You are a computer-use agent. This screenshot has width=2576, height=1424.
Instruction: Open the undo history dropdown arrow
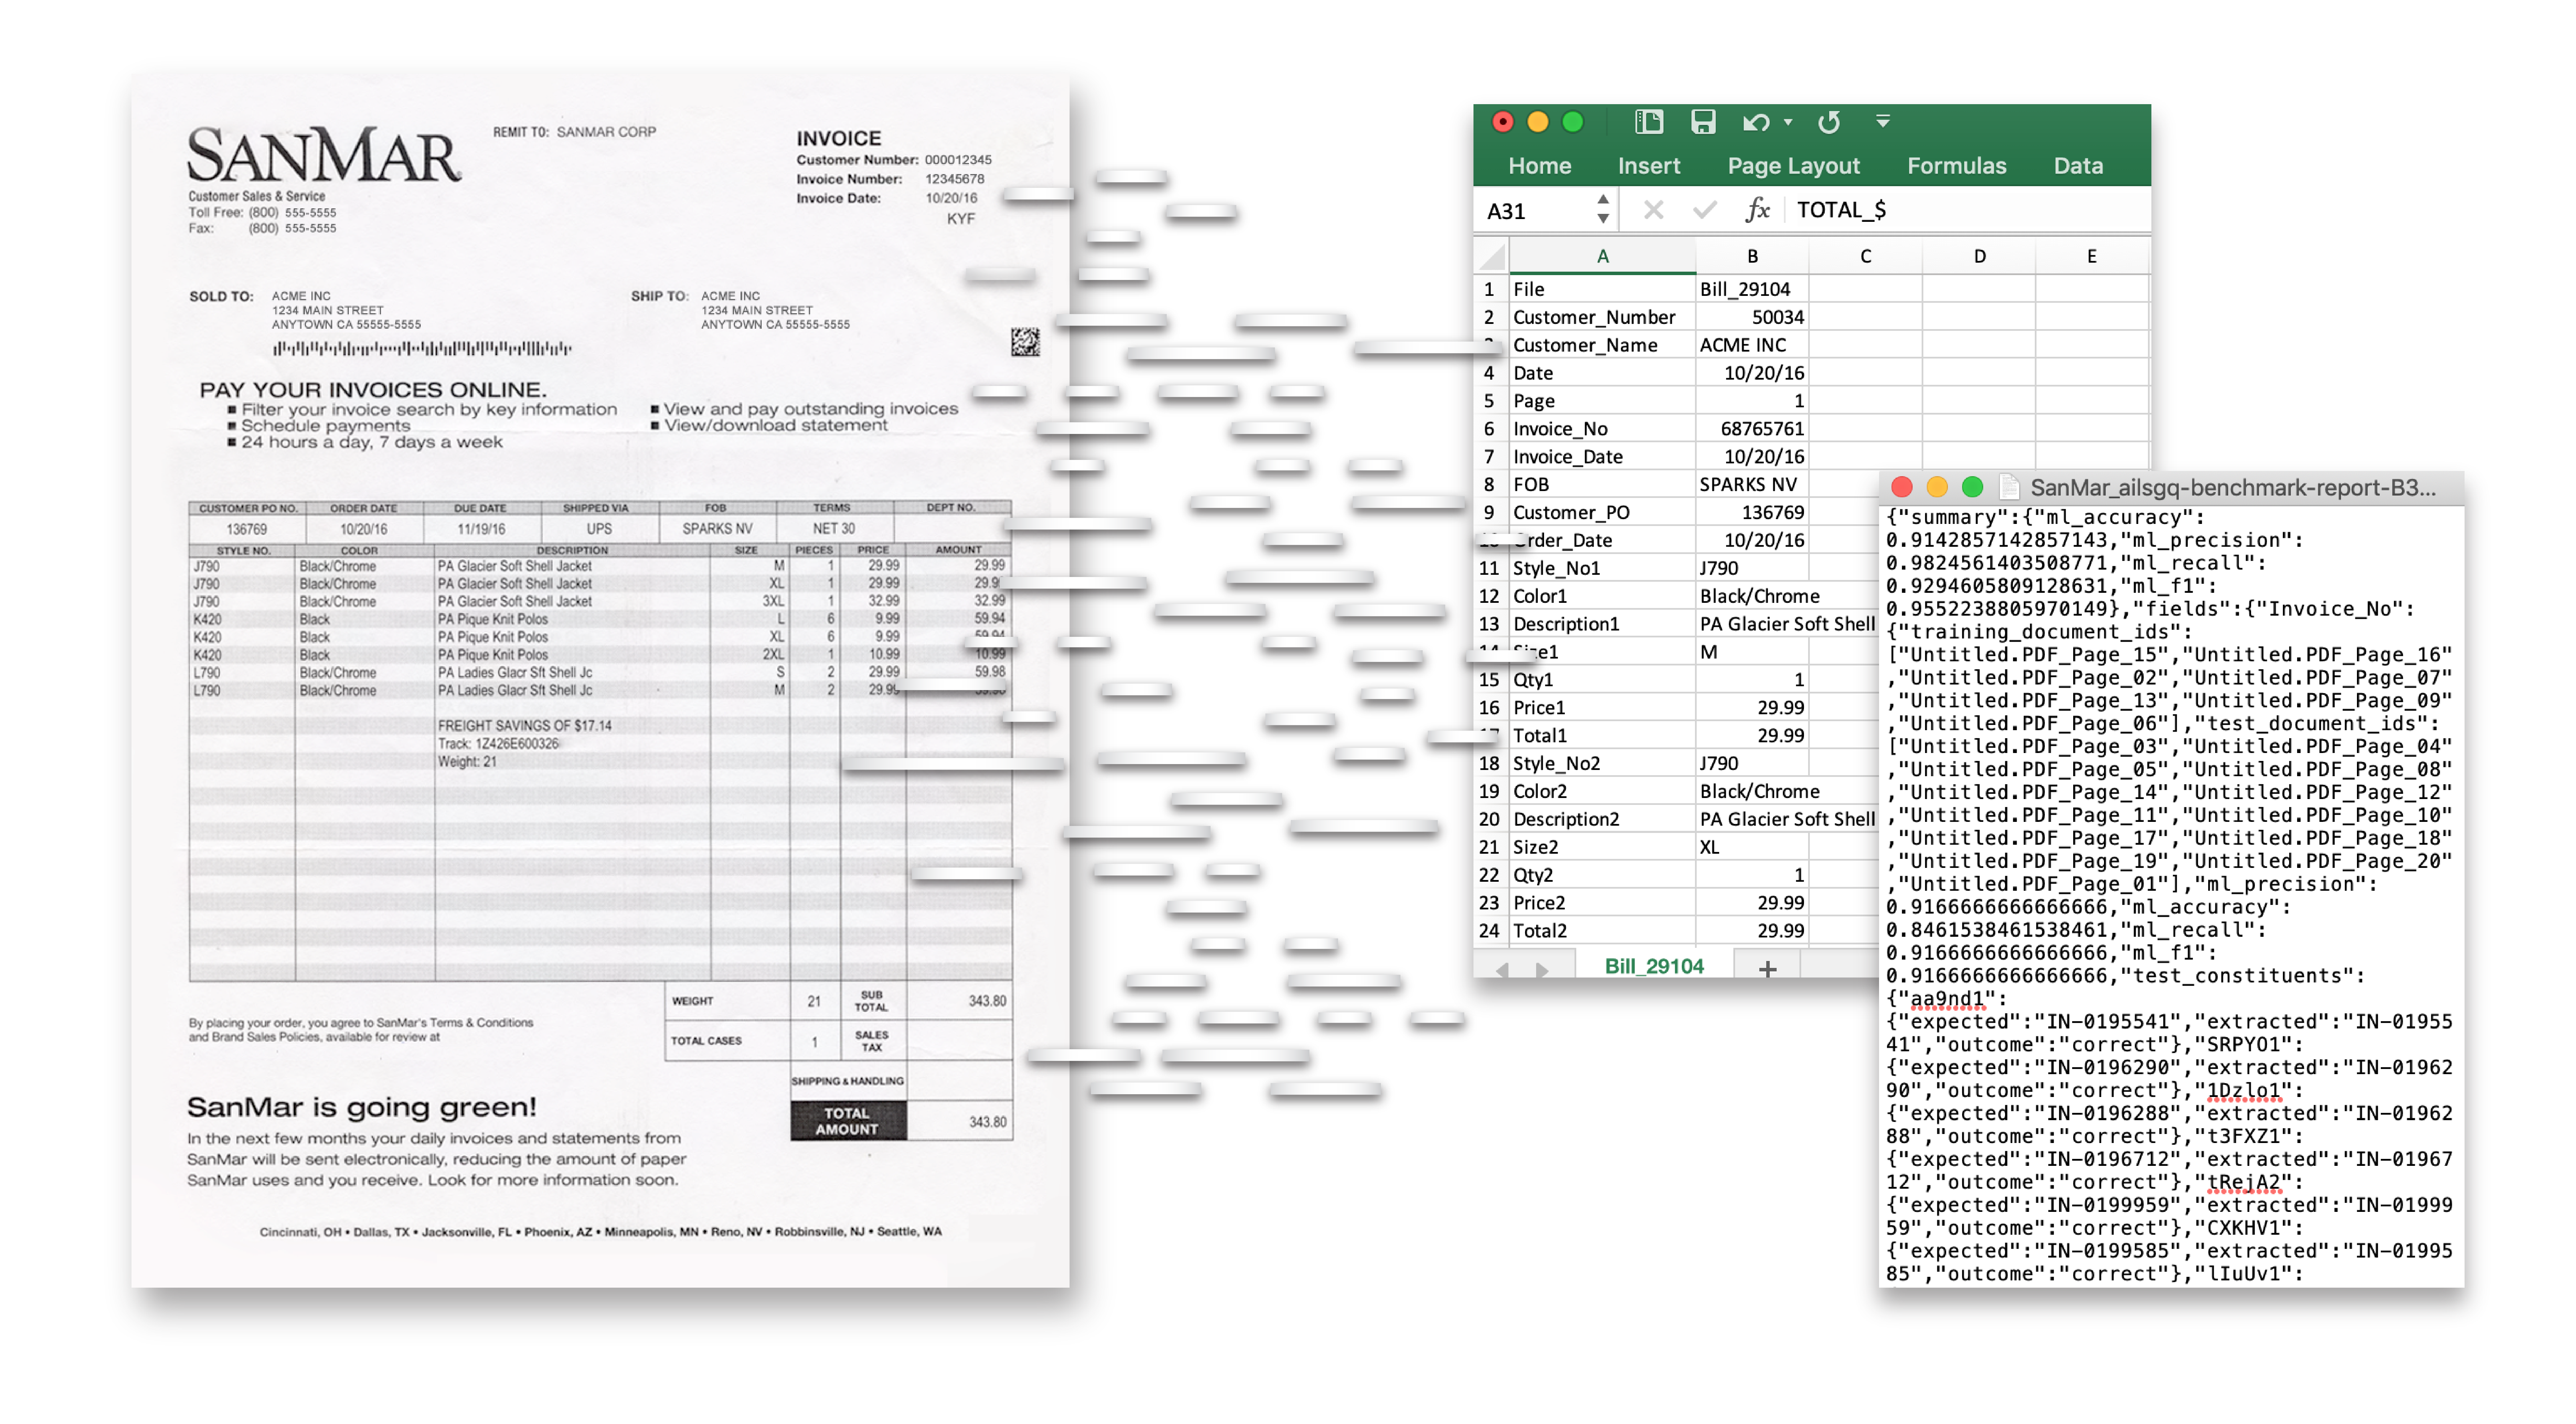coord(1788,123)
